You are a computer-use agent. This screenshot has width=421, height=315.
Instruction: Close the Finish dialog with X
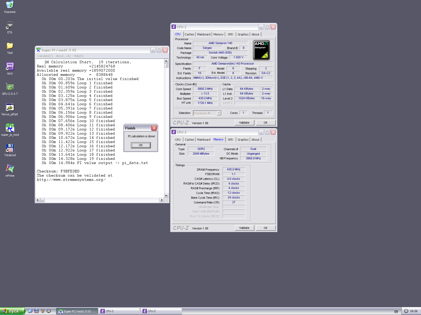pyautogui.click(x=154, y=128)
